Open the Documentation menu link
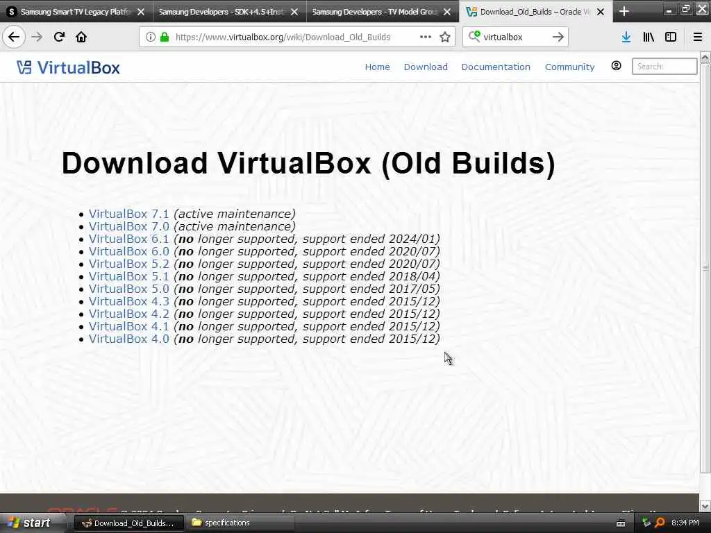This screenshot has height=533, width=711. click(x=496, y=67)
